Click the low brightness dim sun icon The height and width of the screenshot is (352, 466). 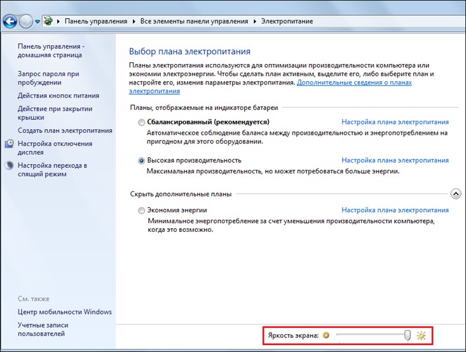coord(326,335)
